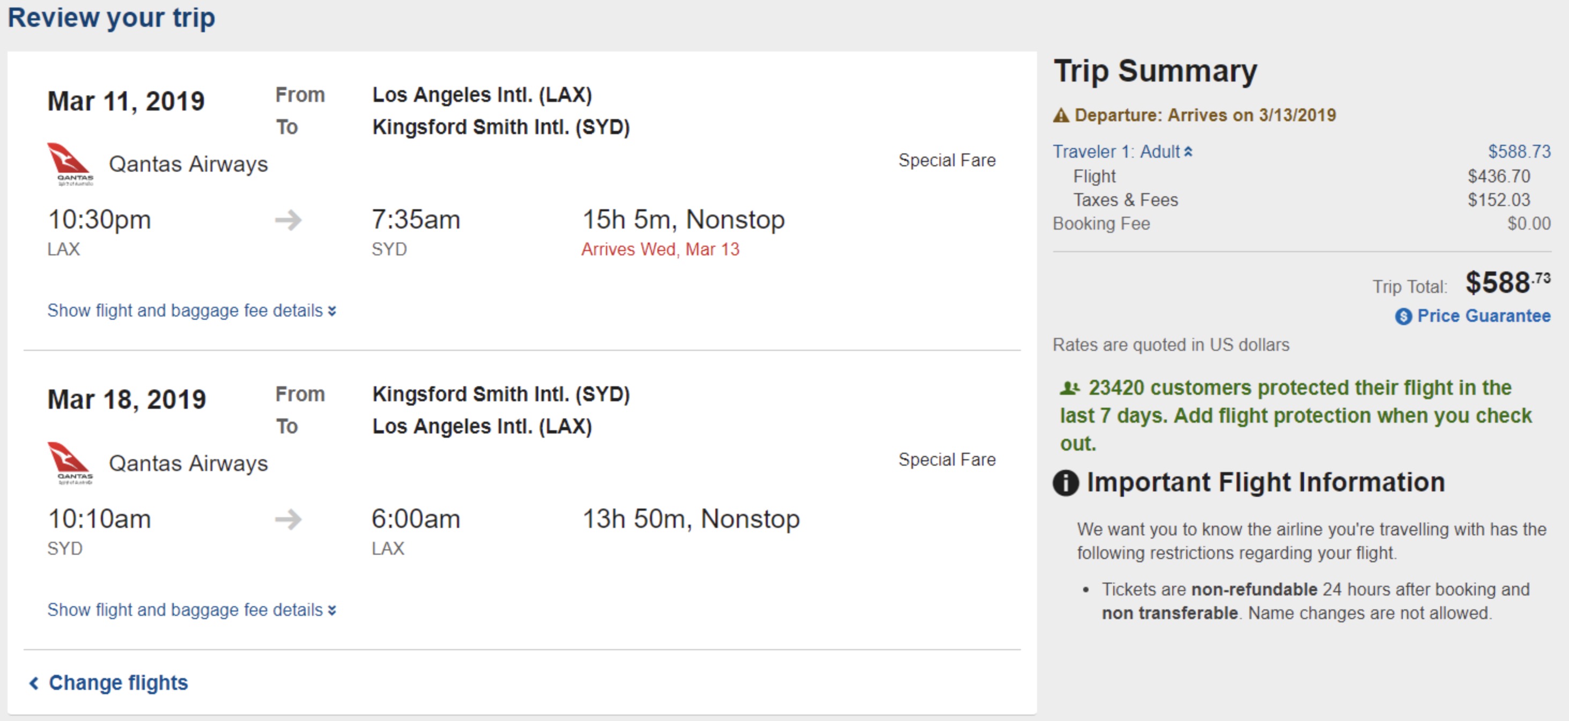This screenshot has height=721, width=1569.
Task: Click the back chevron beside Change flights
Action: click(34, 683)
